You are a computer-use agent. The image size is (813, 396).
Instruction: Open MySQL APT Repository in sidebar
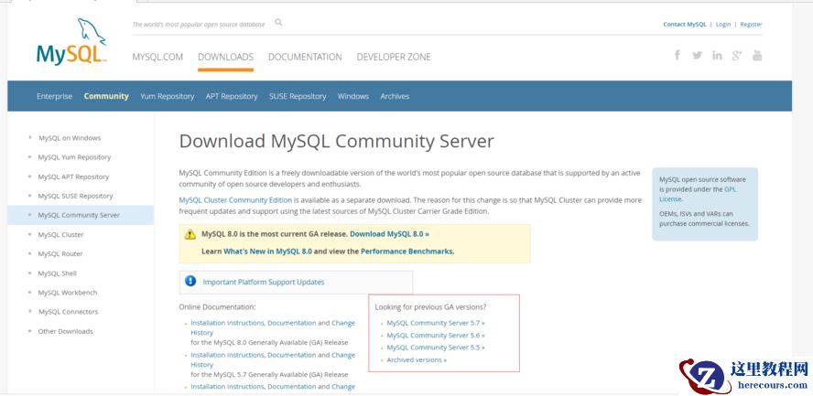coord(73,177)
